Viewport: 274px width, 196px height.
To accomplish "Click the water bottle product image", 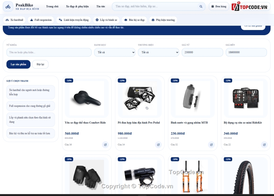I will point(193,98).
